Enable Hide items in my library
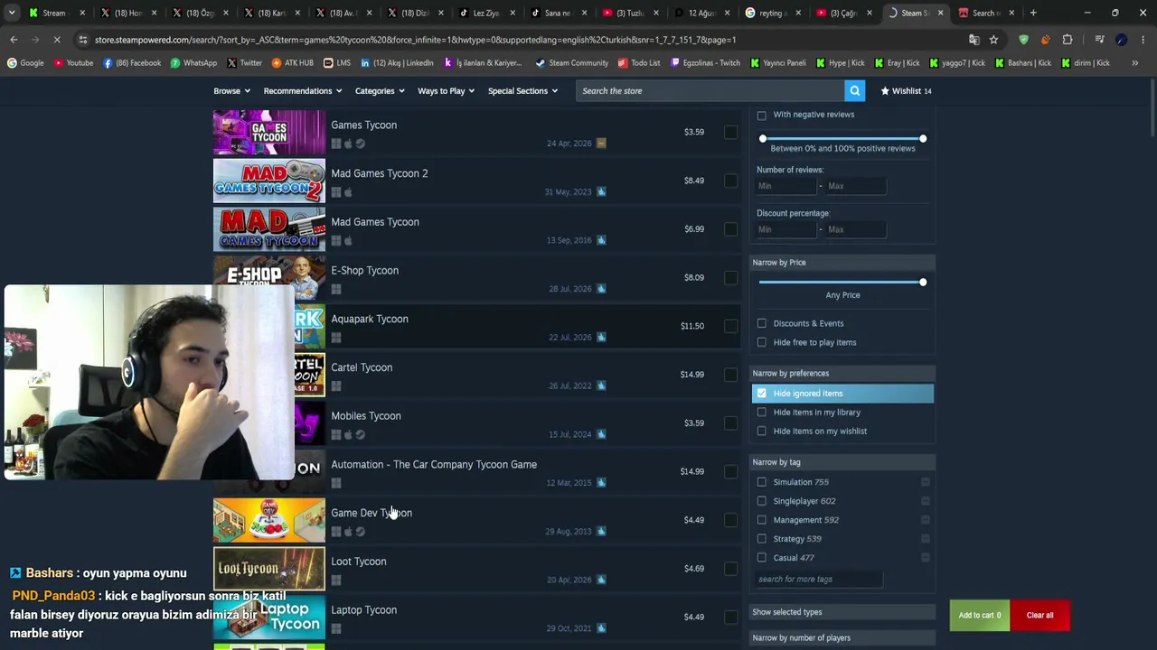1157x650 pixels. [761, 413]
